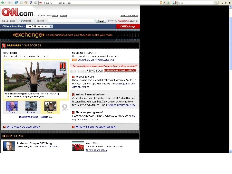The width and height of the screenshot is (232, 174).
Task: Open the Back button history dropdown arrow
Action: pos(5,3)
